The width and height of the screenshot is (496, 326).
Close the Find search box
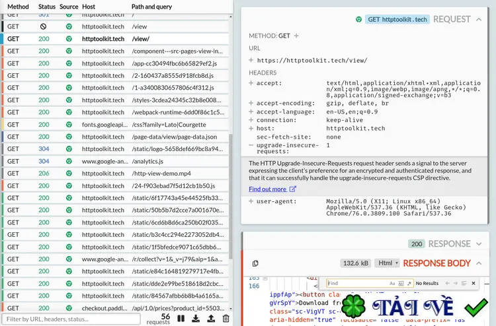coord(474,283)
